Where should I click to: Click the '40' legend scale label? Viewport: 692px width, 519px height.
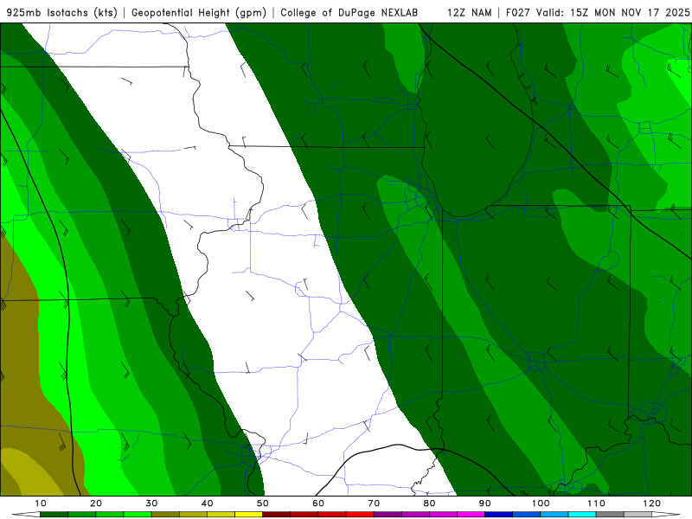(x=207, y=503)
